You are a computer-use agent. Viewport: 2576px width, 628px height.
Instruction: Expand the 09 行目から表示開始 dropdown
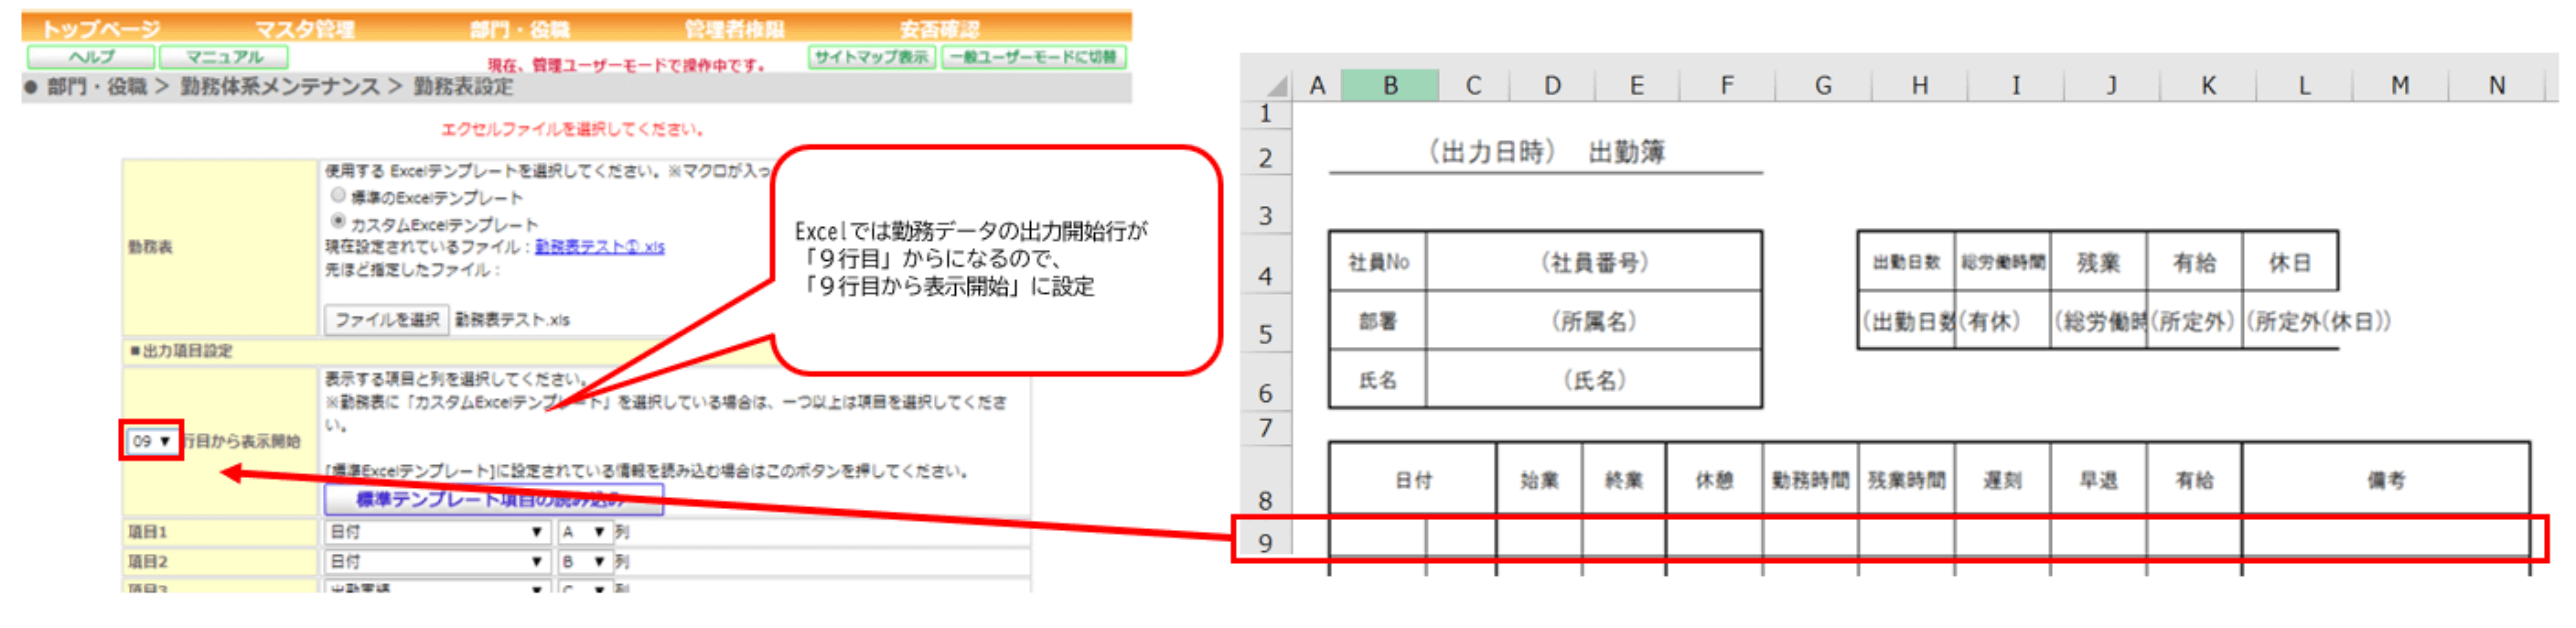point(151,441)
